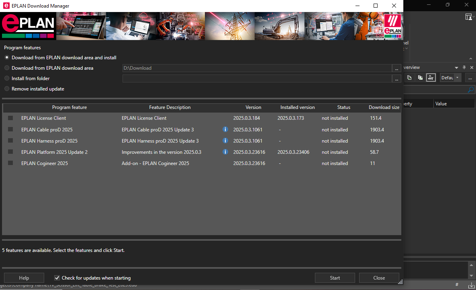Click download size 151.4

[x=376, y=118]
